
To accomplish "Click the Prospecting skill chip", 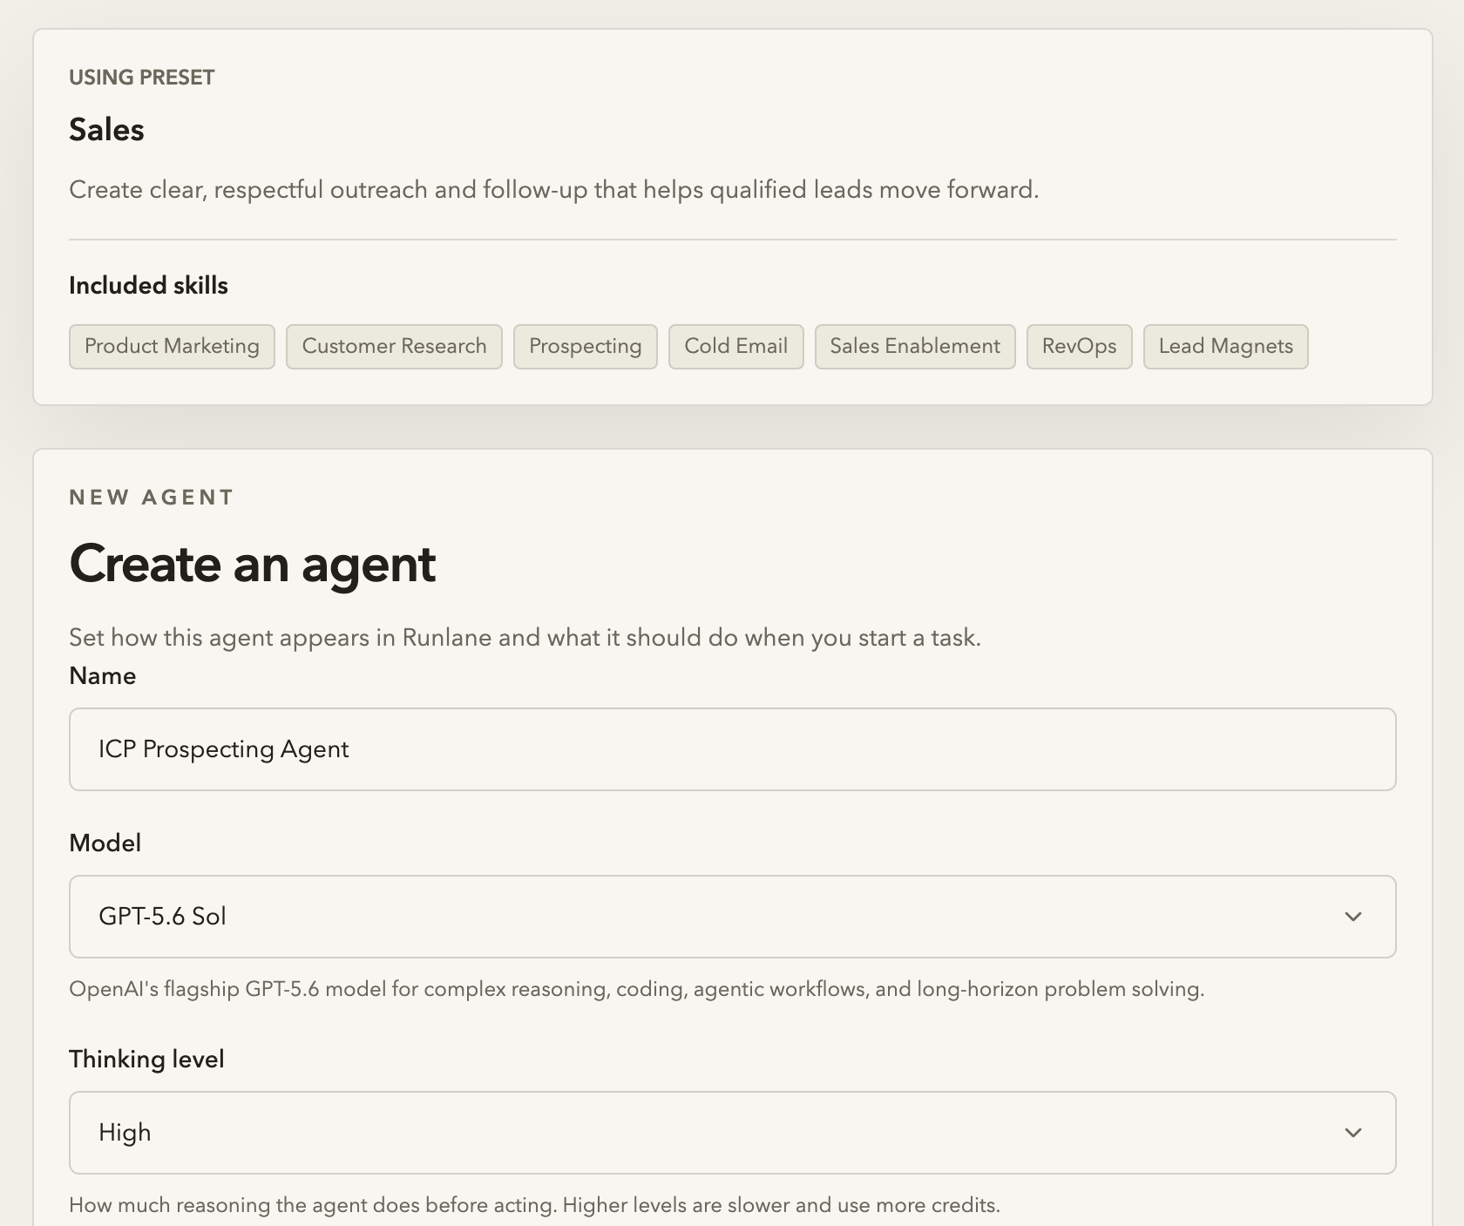I will coord(586,347).
